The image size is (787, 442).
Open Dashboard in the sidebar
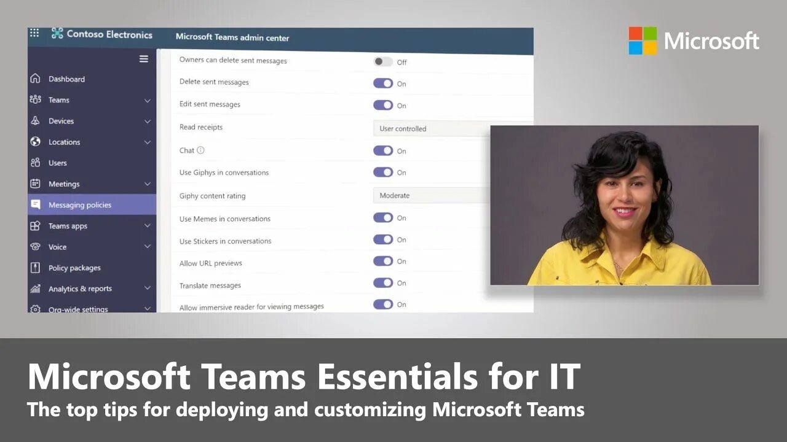(x=92, y=79)
